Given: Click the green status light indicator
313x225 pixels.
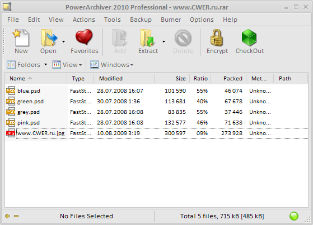Looking at the screenshot, I should coord(294,216).
